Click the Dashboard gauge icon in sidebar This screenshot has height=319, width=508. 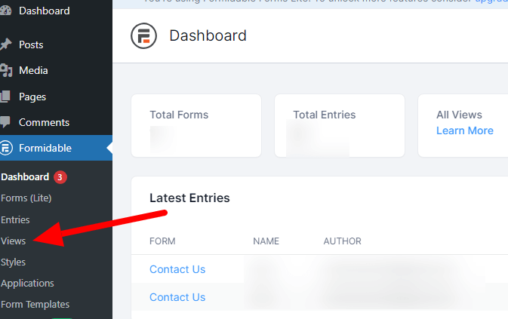tap(5, 11)
